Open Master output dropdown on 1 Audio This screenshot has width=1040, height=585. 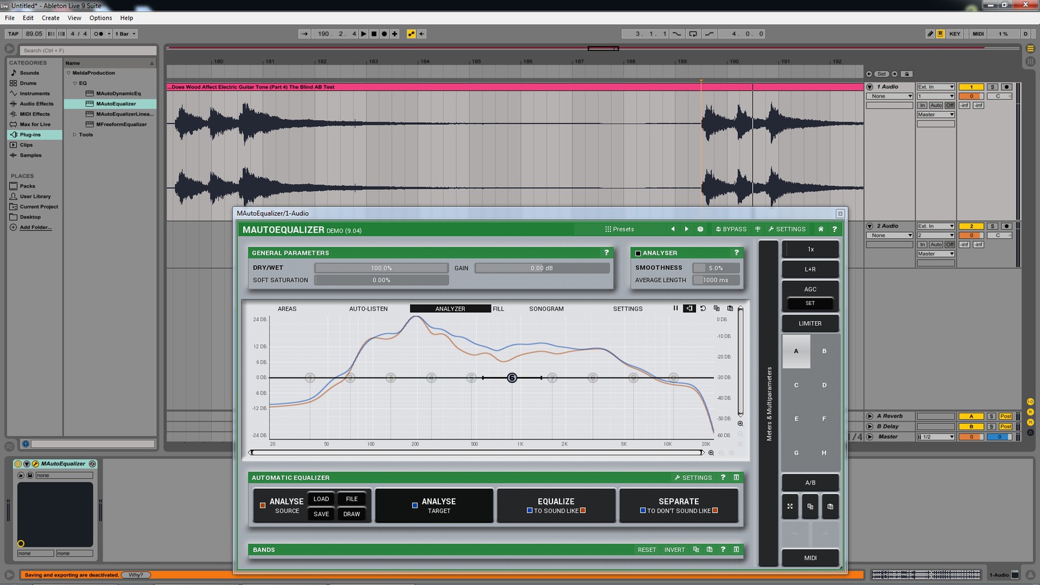935,114
